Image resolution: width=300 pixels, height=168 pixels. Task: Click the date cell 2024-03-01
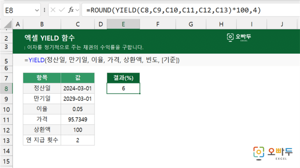click(78, 88)
